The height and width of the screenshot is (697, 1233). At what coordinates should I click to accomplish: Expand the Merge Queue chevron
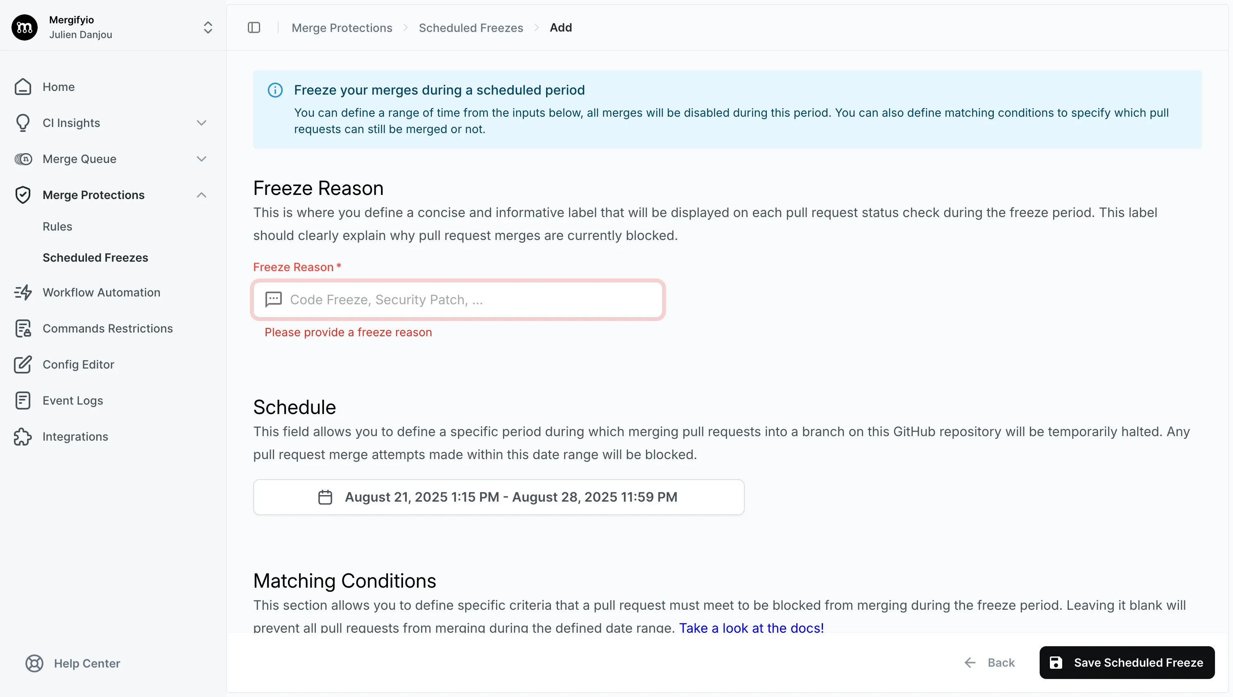[x=202, y=159]
